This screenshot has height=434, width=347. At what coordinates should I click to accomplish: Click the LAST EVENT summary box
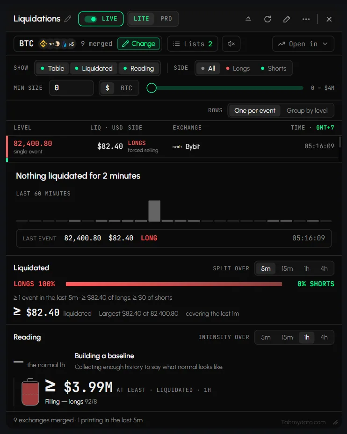point(174,239)
